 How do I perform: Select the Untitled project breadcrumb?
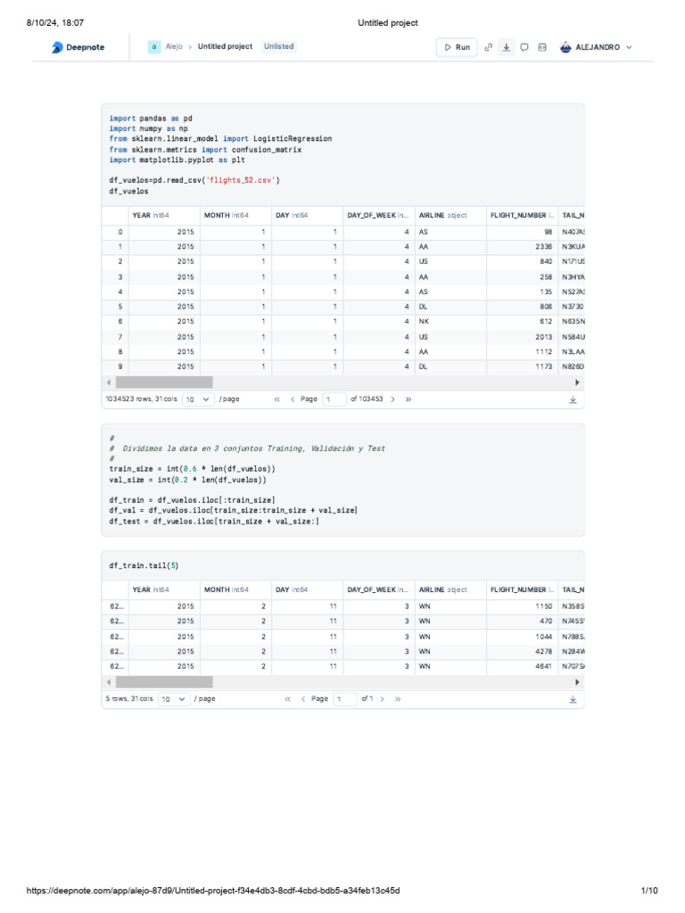tap(225, 46)
